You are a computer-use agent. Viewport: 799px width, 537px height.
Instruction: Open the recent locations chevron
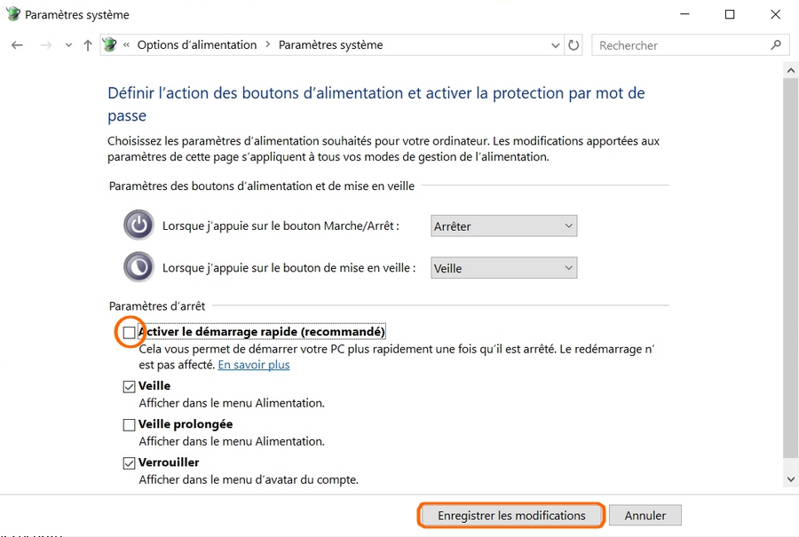(x=68, y=45)
